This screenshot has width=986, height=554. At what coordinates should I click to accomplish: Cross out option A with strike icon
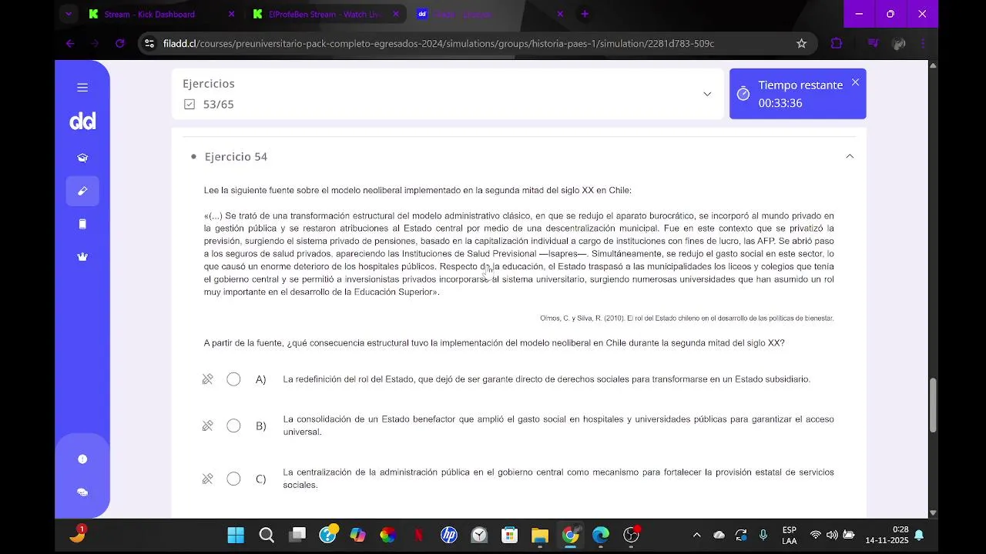(x=207, y=379)
